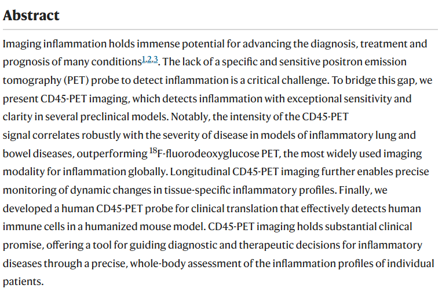The image size is (442, 292).
Task: Click the word 'prognosis' before the citations
Action: click(x=25, y=62)
